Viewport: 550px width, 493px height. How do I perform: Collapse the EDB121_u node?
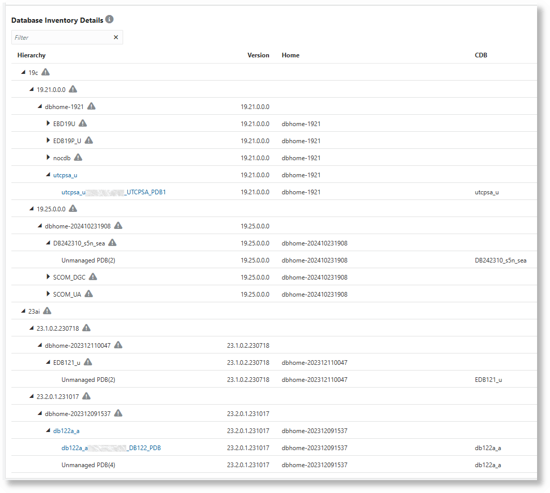[48, 362]
